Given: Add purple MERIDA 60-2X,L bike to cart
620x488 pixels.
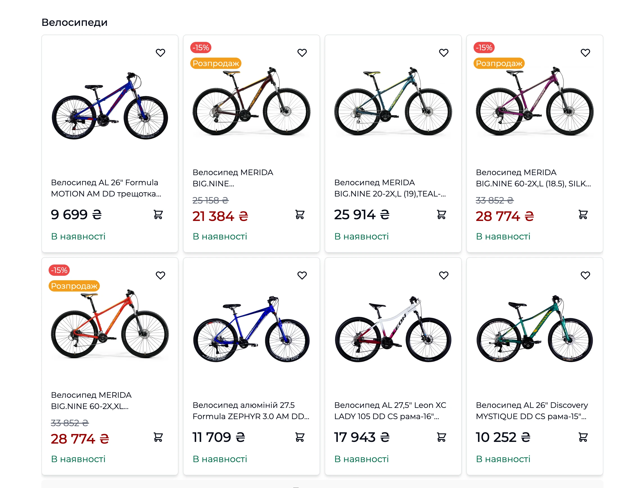Looking at the screenshot, I should click(583, 214).
